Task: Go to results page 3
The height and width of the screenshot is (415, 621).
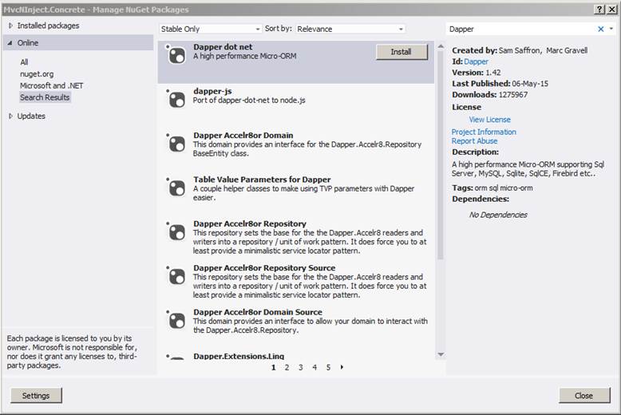Action: (301, 367)
